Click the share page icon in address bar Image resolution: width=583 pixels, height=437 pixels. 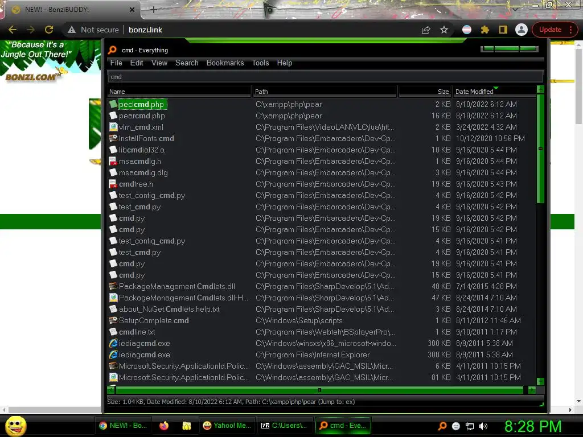click(x=426, y=30)
